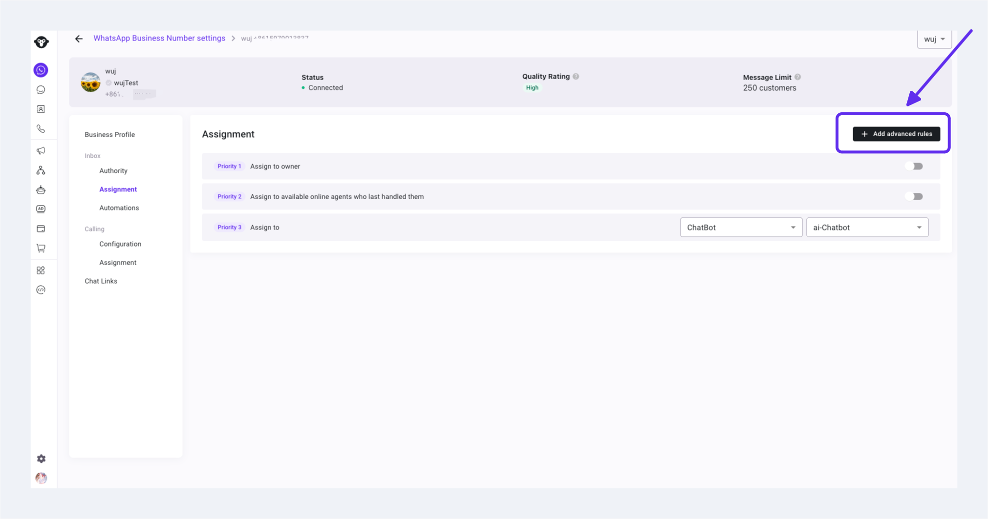Open the contacts icon in sidebar
Screen dimensions: 988x519
click(41, 109)
